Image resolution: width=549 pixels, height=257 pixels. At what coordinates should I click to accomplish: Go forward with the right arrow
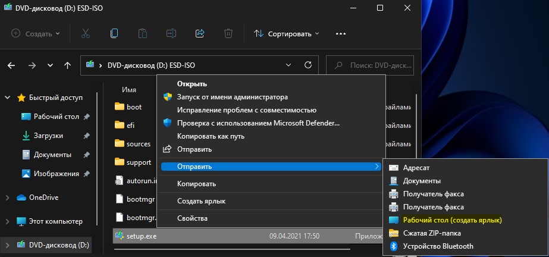(32, 65)
